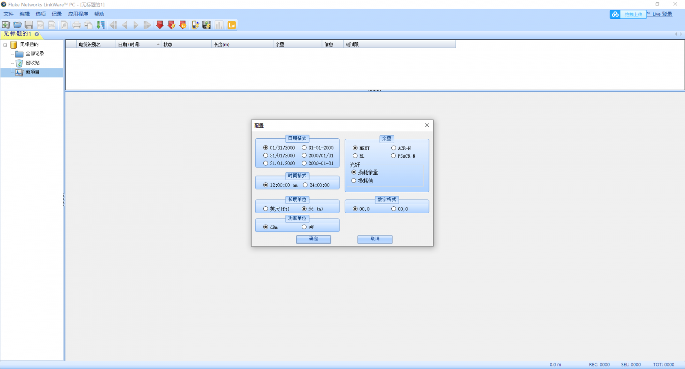The width and height of the screenshot is (685, 369).
Task: Collapse the 无标题的 tree root node
Action: pyautogui.click(x=6, y=45)
